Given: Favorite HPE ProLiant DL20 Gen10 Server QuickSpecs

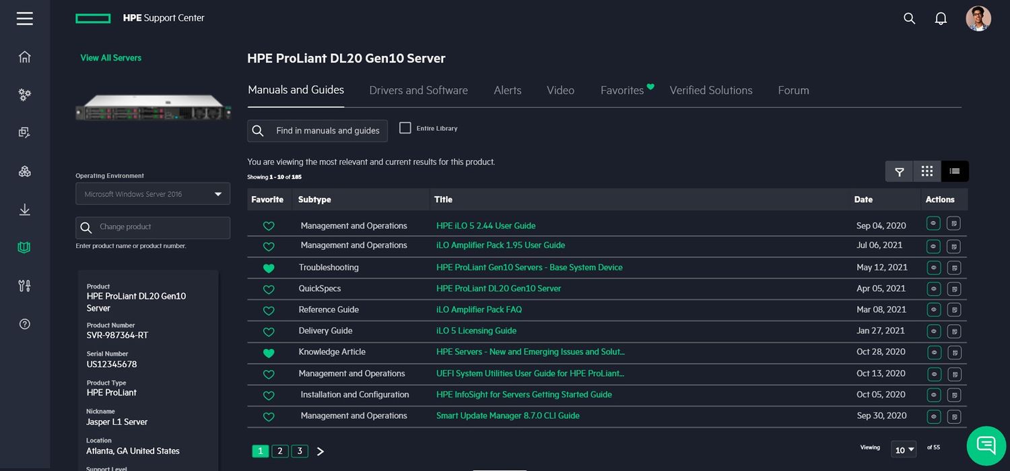Looking at the screenshot, I should pyautogui.click(x=269, y=290).
